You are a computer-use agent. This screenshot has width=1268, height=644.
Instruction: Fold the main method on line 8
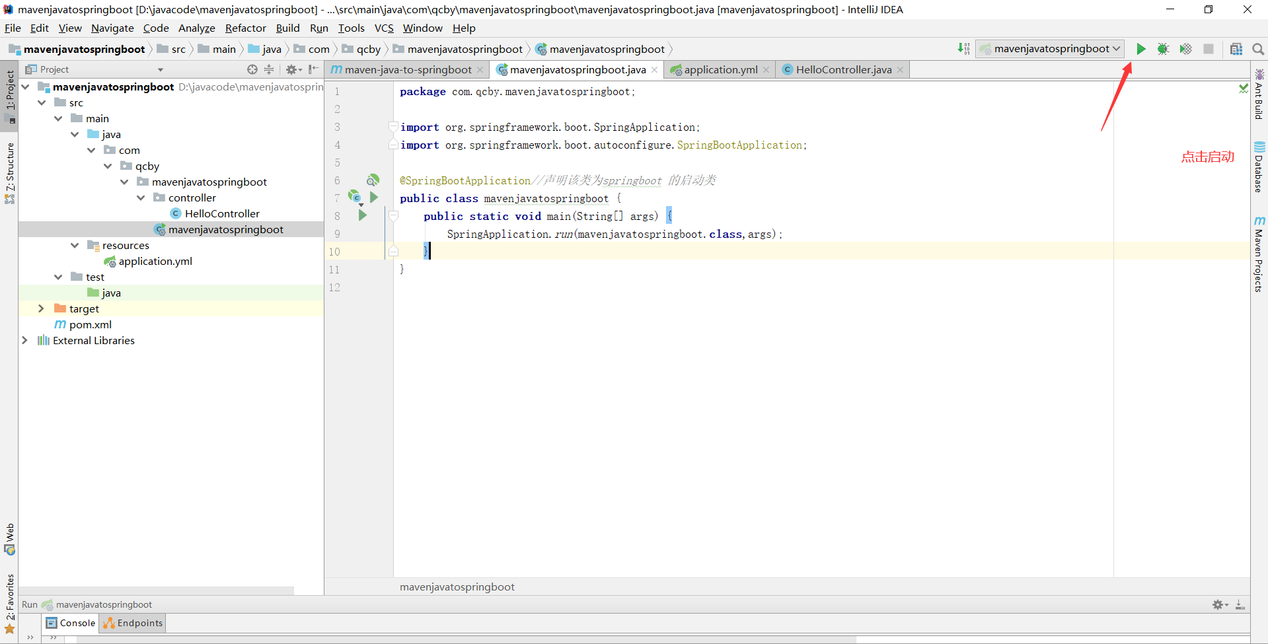pos(394,216)
